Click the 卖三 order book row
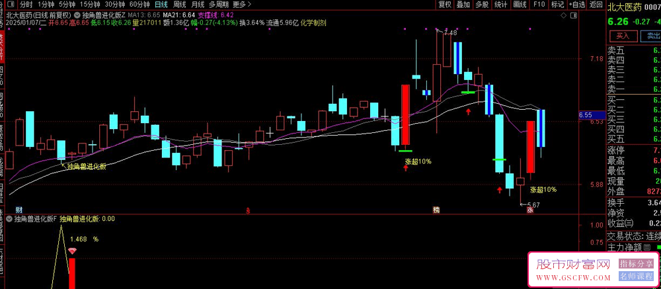The image size is (661, 289). click(x=634, y=70)
